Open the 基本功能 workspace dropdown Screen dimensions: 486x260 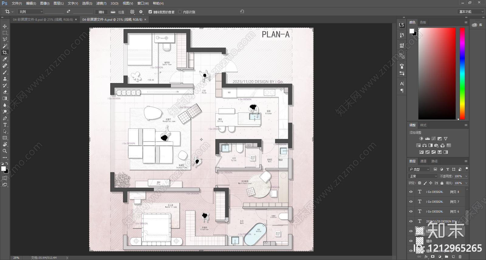pos(471,12)
